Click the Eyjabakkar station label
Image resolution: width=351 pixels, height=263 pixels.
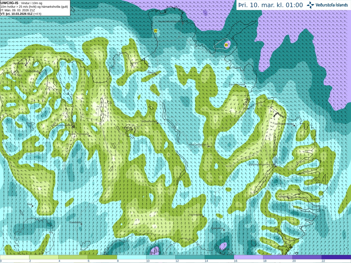[x=218, y=228]
